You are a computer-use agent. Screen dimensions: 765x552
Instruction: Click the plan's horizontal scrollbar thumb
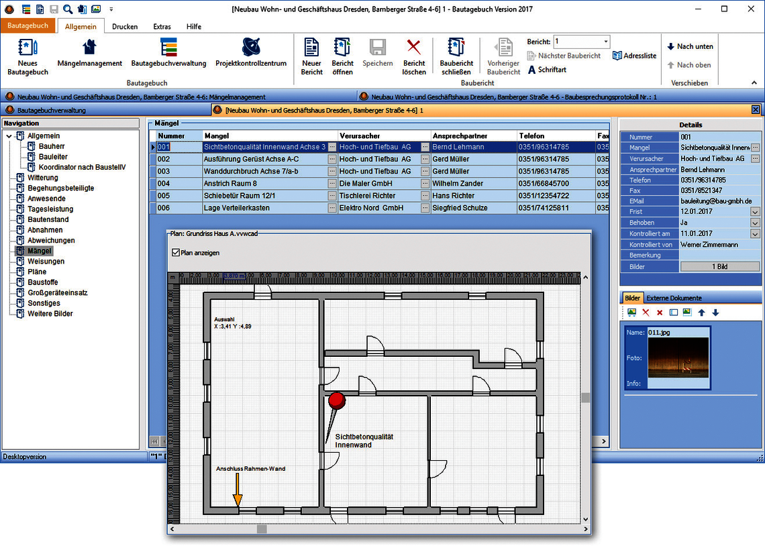click(x=262, y=529)
